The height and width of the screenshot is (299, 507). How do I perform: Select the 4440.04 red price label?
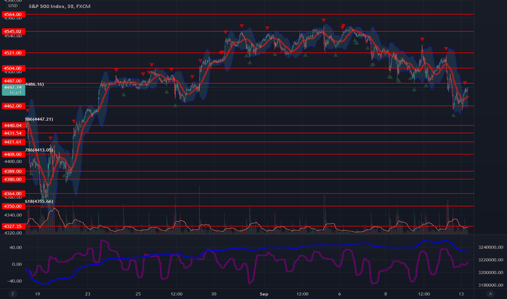click(14, 126)
